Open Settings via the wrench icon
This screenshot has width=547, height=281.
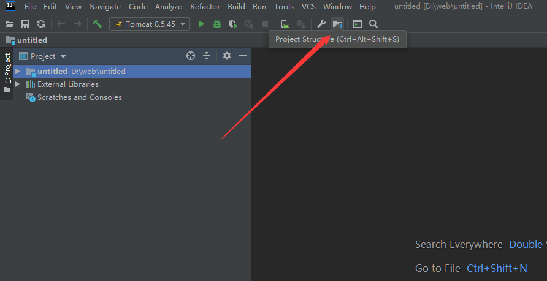coord(321,24)
